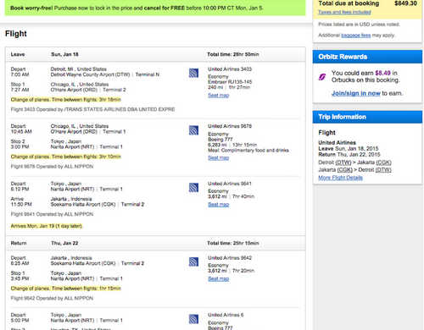This screenshot has height=330, width=424.
Task: Open Seat map for United Airlines 9678
Action: point(219,158)
